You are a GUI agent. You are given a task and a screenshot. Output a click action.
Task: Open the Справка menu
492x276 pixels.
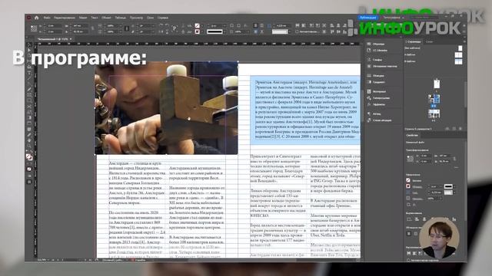pos(163,18)
